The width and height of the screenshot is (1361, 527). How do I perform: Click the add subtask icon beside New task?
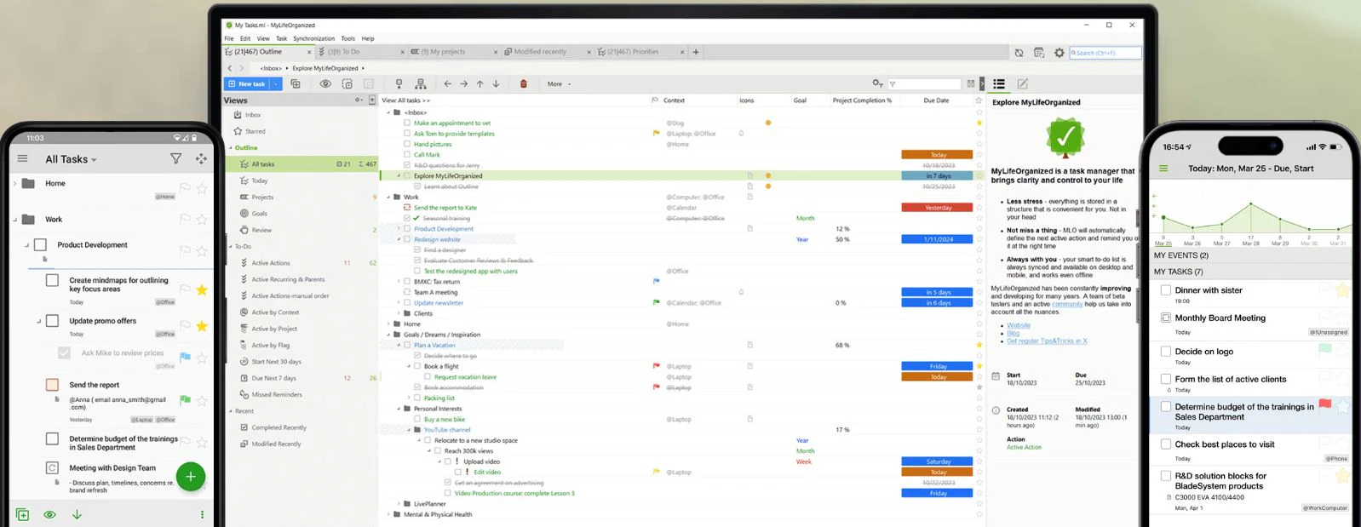pos(296,84)
